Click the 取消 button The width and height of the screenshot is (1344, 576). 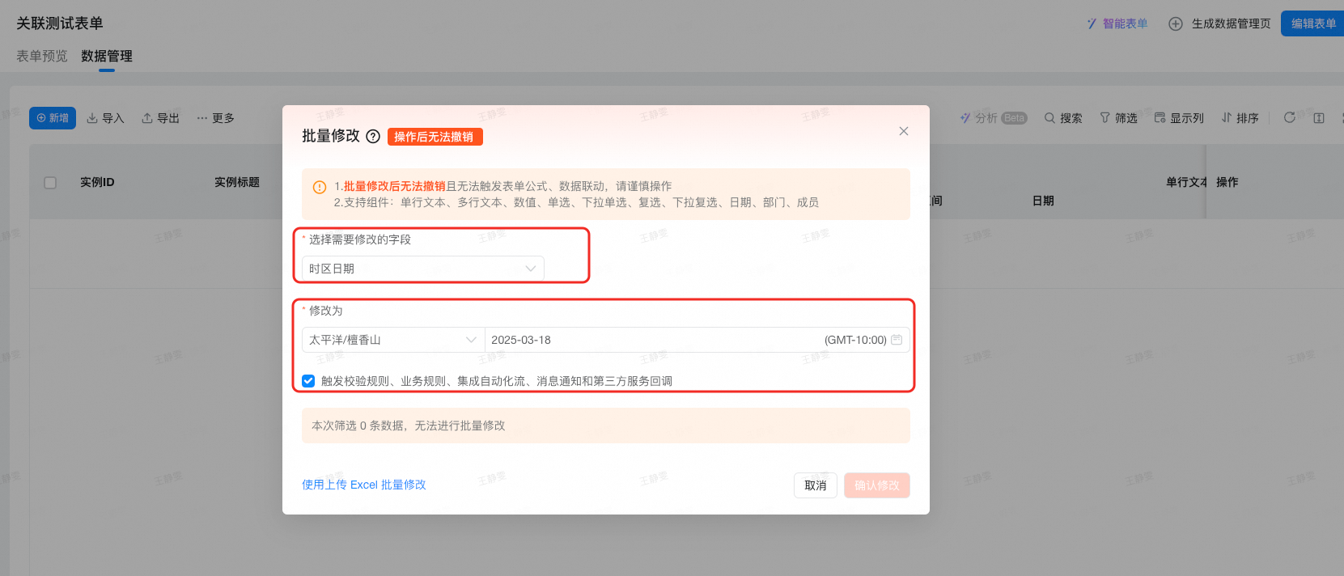[x=816, y=485]
